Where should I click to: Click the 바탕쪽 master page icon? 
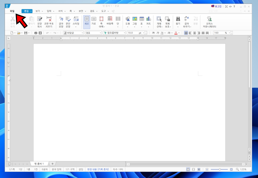[110, 21]
